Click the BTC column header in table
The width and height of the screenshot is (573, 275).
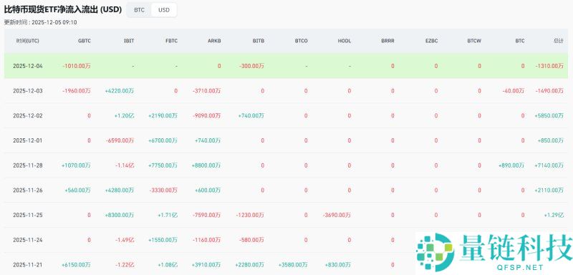pyautogui.click(x=520, y=41)
